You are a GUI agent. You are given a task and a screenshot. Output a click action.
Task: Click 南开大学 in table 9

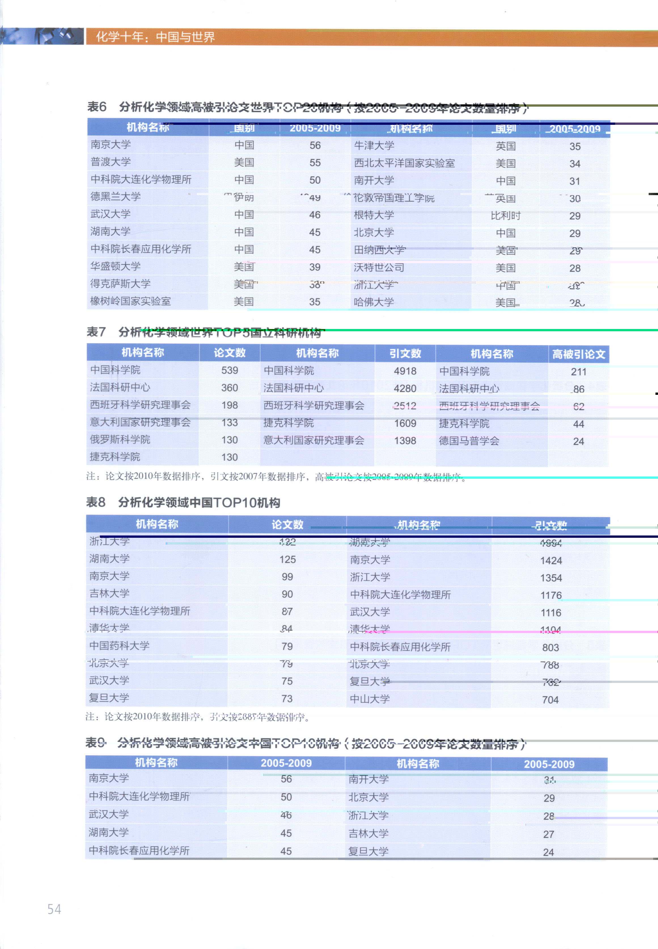coord(369,779)
